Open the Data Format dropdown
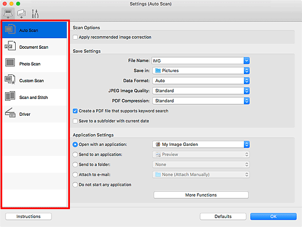 [x=201, y=81]
